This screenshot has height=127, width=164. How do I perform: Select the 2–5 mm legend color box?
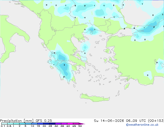[x=22, y=124]
